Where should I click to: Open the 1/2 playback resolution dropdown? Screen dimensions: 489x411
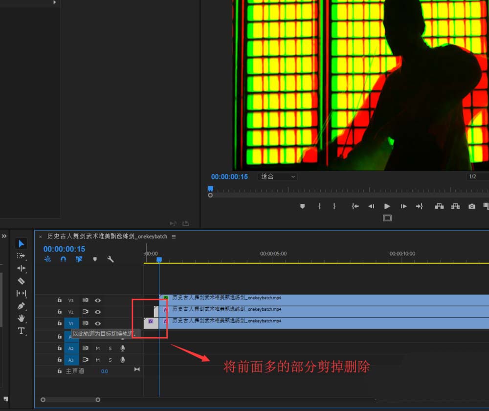pos(477,177)
